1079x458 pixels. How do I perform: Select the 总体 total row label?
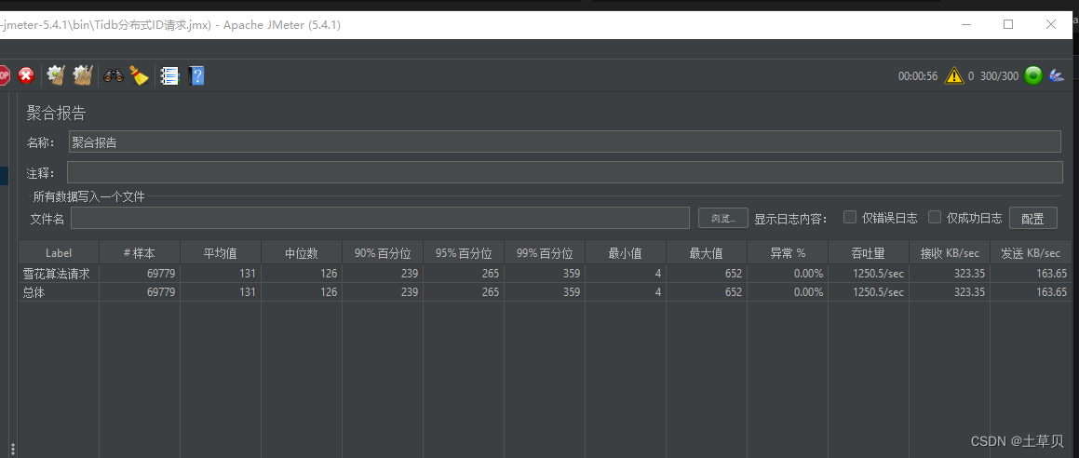click(34, 291)
